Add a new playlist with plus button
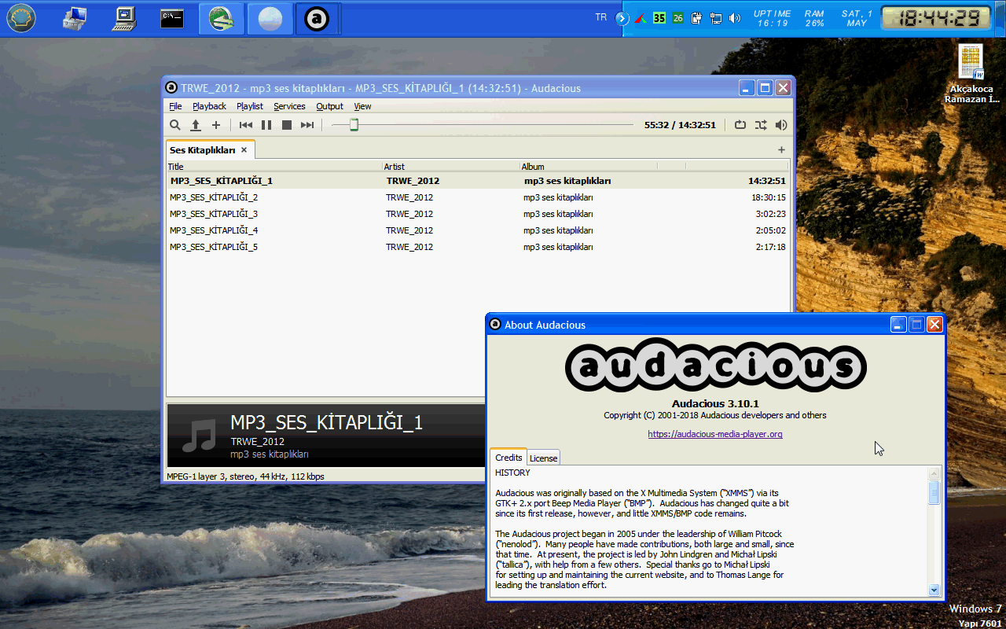The width and height of the screenshot is (1006, 629). tap(781, 149)
